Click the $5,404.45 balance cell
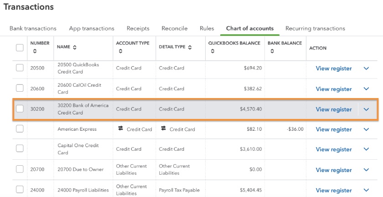This screenshot has height=197, width=383. (x=251, y=190)
